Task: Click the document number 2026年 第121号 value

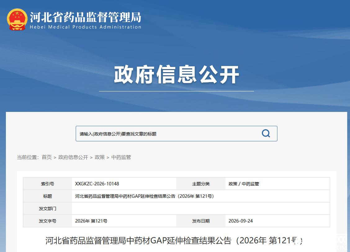Action: pyautogui.click(x=91, y=221)
